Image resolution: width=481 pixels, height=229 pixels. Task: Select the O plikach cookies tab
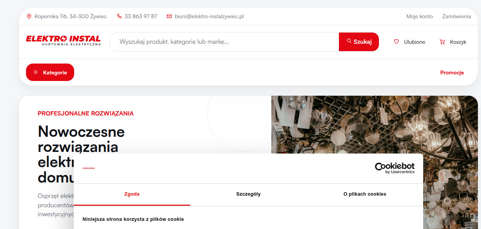pos(365,194)
